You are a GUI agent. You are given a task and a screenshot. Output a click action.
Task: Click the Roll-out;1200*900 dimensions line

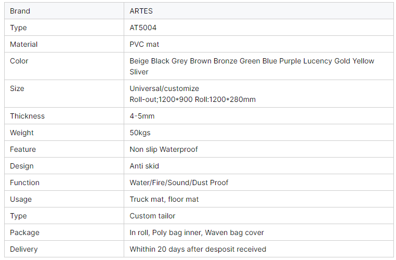point(192,99)
